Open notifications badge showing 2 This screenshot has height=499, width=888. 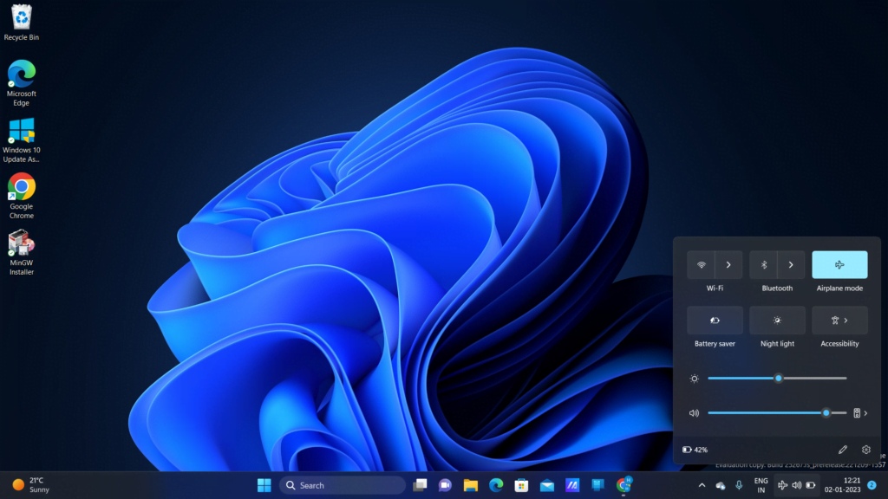click(872, 485)
